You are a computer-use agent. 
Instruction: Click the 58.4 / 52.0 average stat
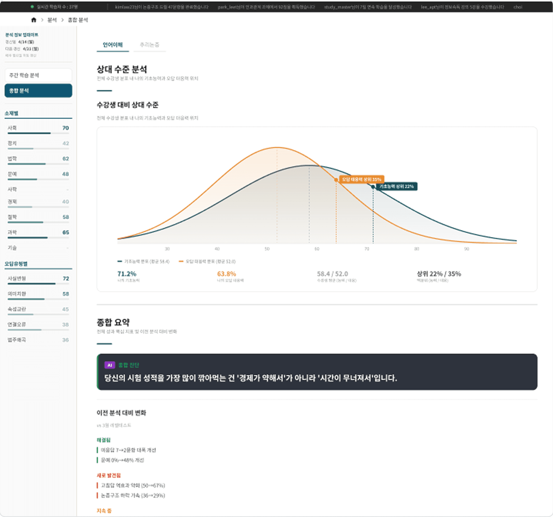332,274
